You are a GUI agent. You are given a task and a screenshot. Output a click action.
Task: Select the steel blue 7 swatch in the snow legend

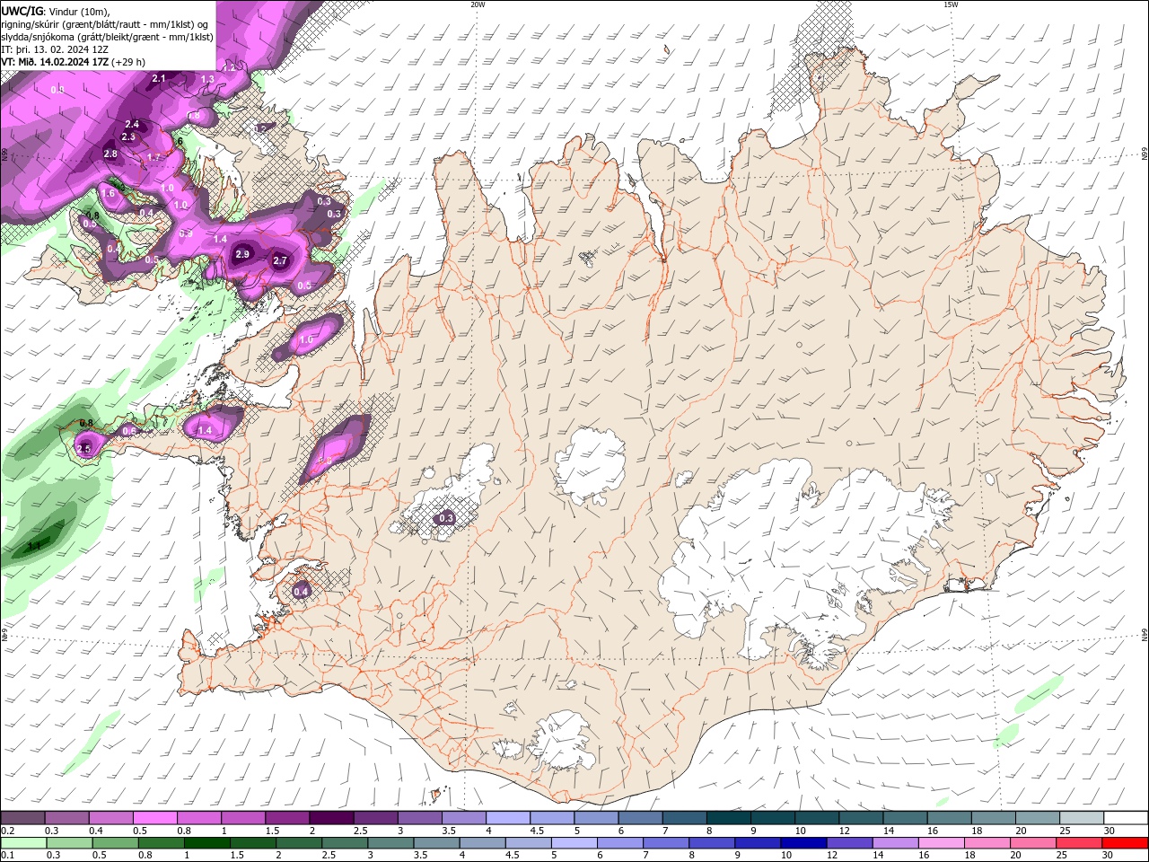coord(685,818)
